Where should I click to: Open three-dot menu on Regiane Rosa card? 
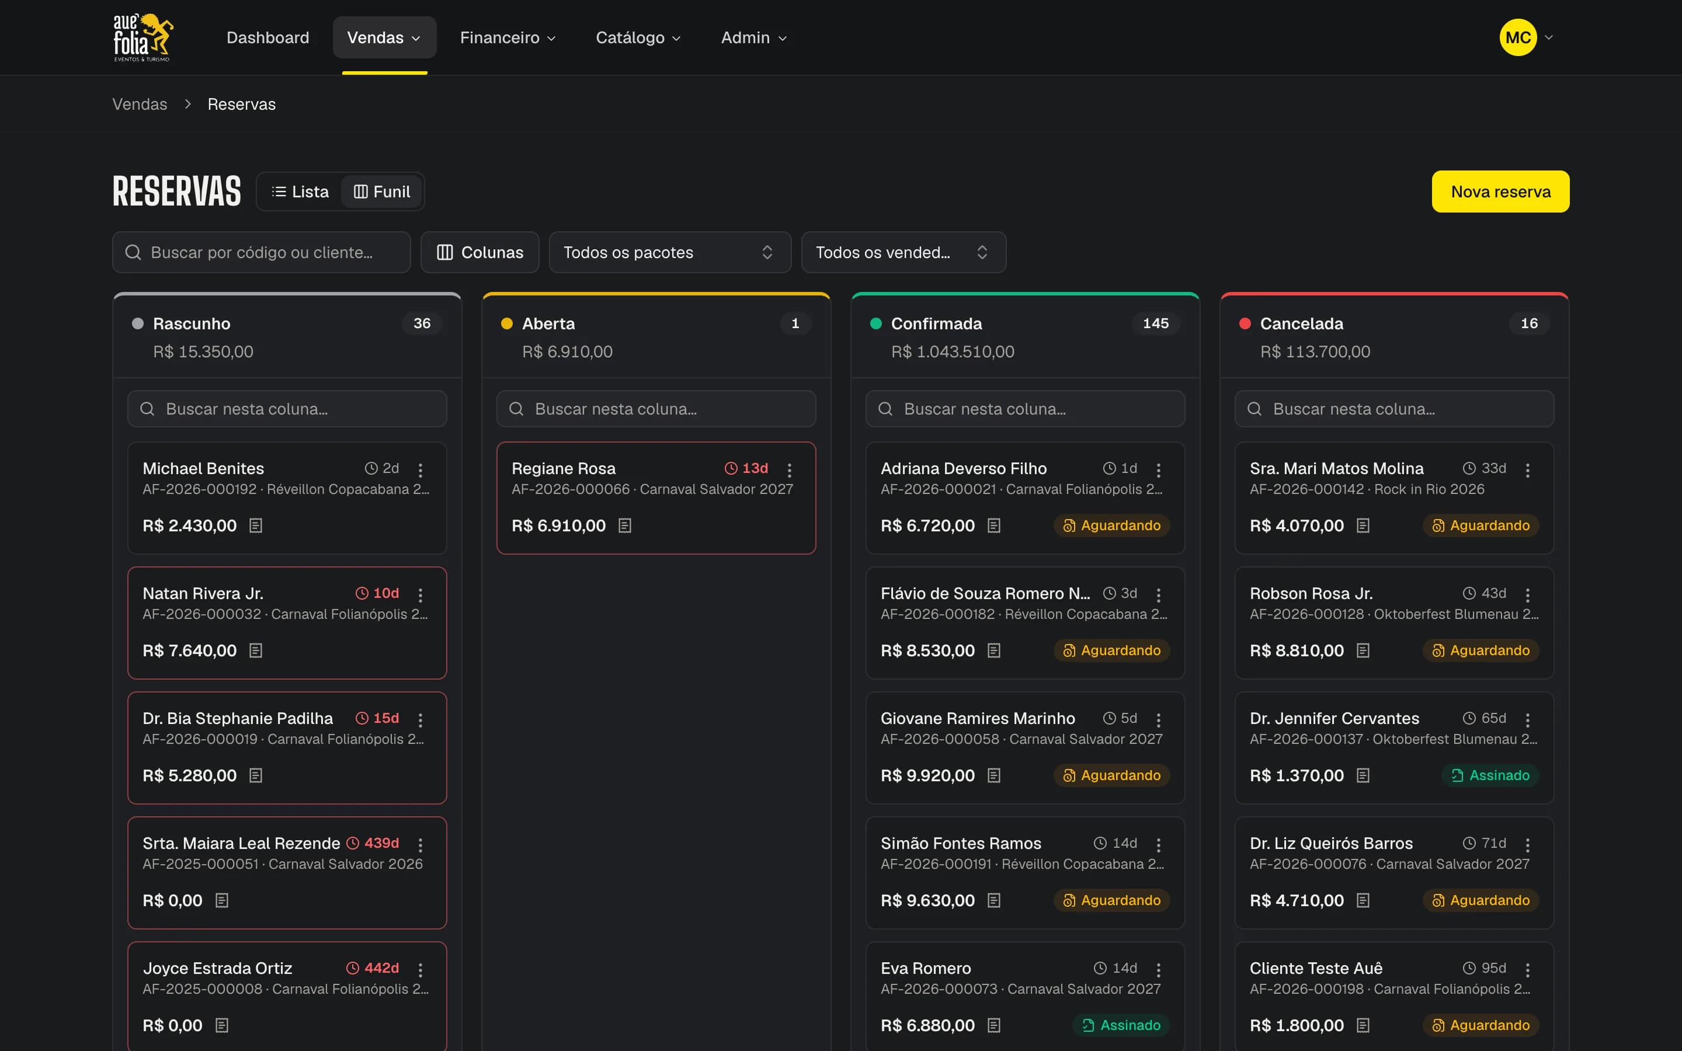[790, 470]
